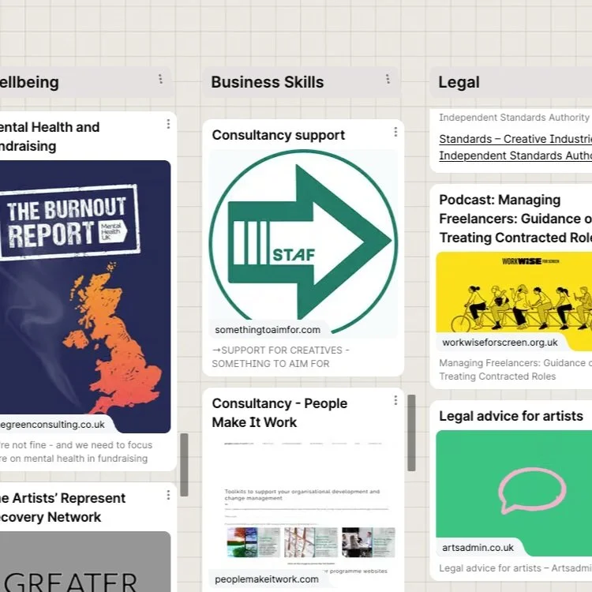Open the Wellbeing column options menu
The image size is (592, 592).
click(x=160, y=79)
